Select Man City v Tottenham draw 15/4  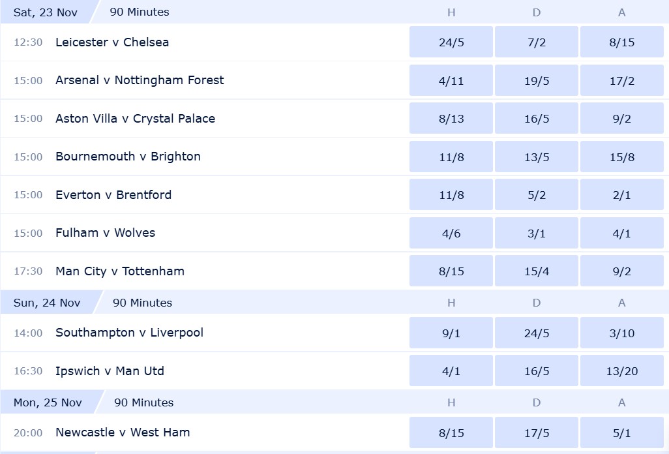[x=537, y=271]
